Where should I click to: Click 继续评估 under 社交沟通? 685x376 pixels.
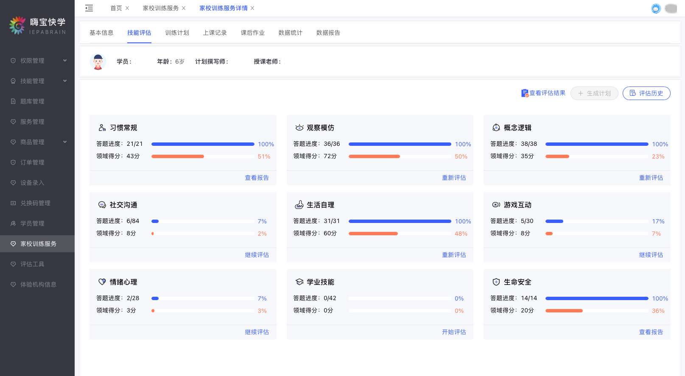click(x=257, y=255)
